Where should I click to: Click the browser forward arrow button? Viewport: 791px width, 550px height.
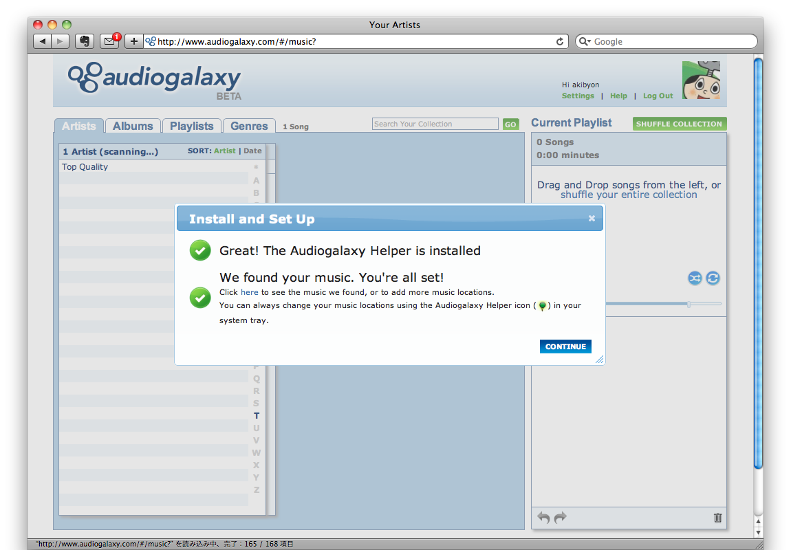coord(60,41)
